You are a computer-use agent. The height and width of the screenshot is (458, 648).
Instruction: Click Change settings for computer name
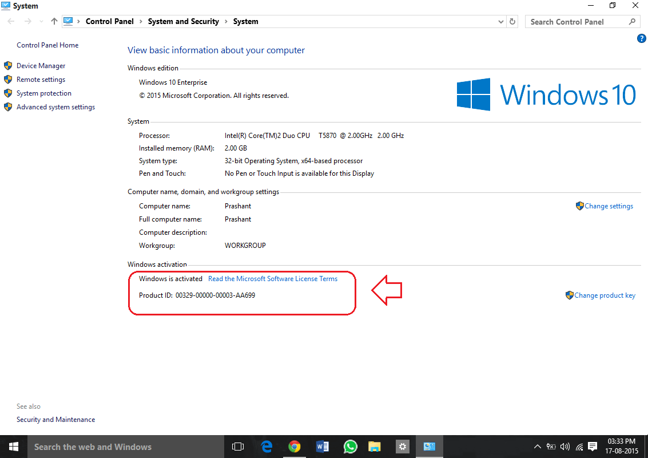point(609,206)
